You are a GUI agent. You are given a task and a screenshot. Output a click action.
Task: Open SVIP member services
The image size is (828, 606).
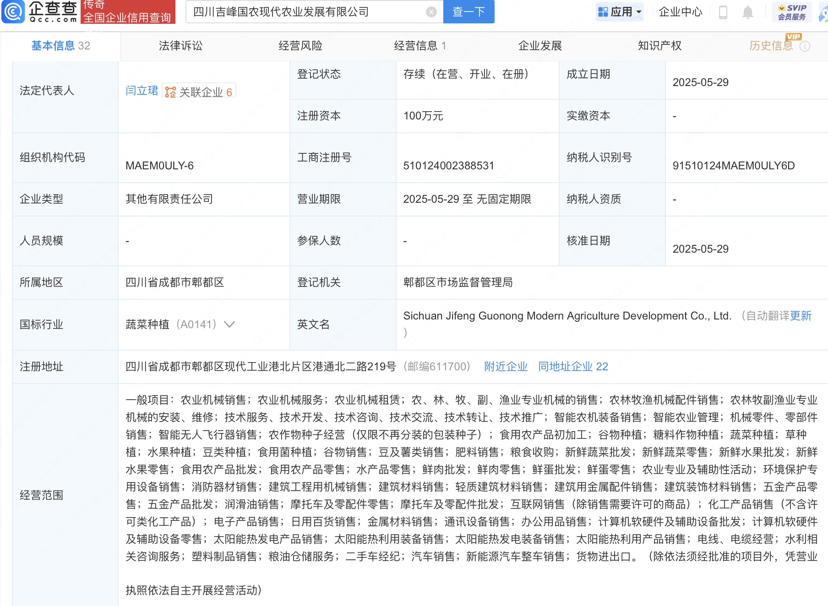point(792,12)
